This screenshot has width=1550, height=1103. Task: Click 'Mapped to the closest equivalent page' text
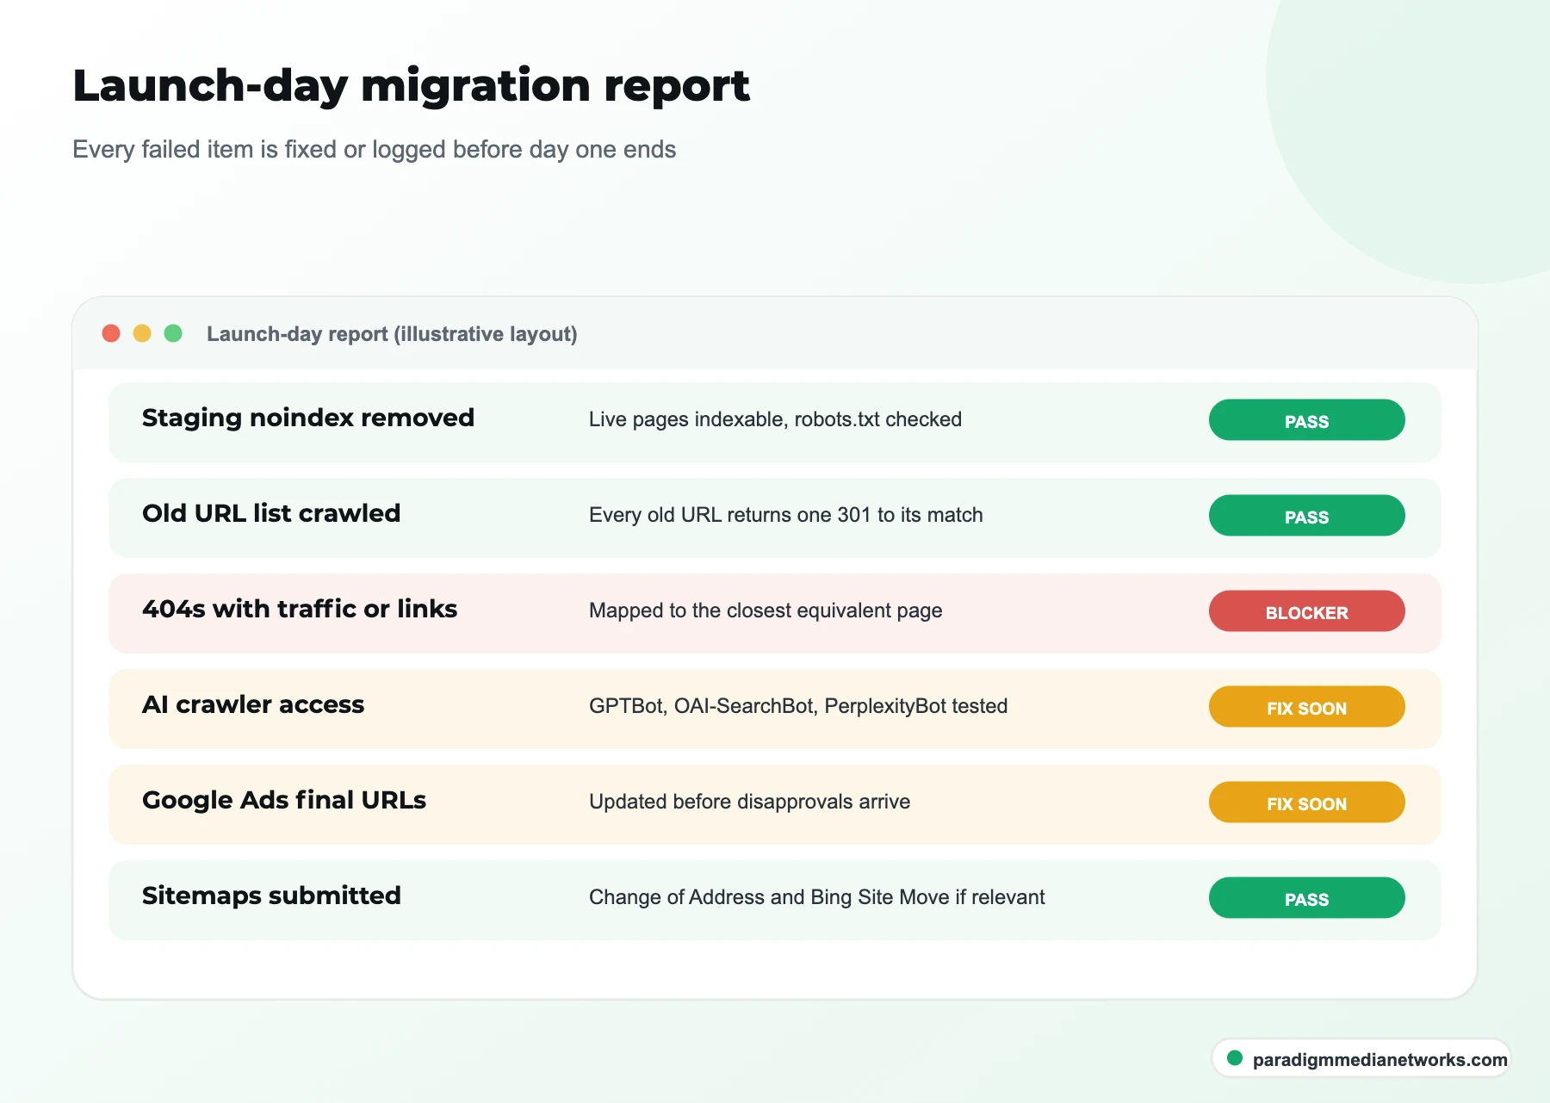(x=766, y=610)
